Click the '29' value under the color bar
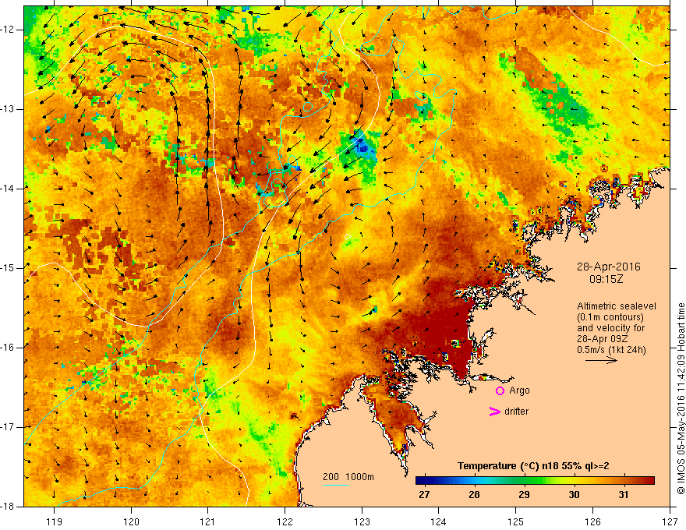The image size is (686, 530). (524, 495)
